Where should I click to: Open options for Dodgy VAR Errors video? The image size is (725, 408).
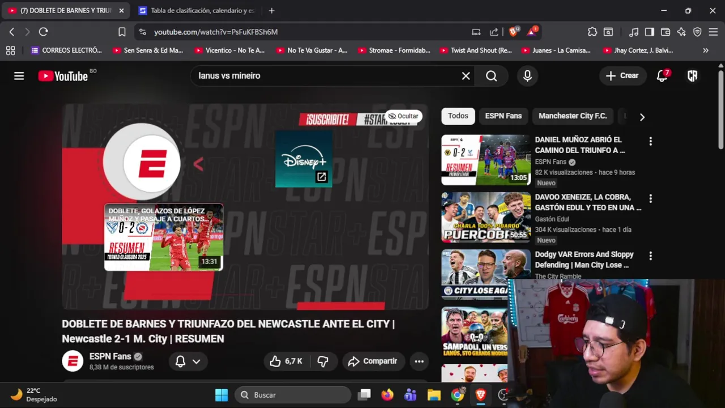pyautogui.click(x=650, y=256)
